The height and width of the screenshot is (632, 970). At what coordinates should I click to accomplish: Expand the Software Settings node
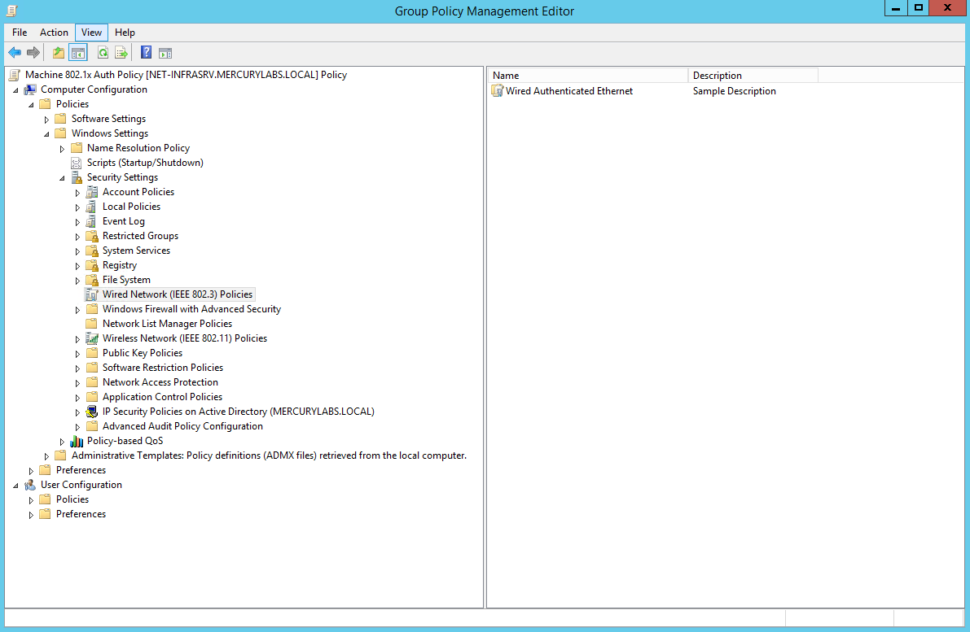(46, 120)
